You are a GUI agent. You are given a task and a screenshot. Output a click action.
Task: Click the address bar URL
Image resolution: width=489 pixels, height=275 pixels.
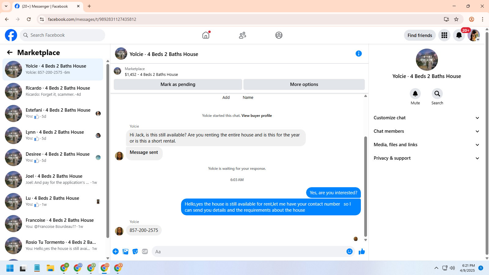92,19
